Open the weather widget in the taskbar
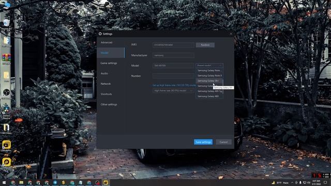The height and width of the screenshot is (186, 331). (280, 182)
